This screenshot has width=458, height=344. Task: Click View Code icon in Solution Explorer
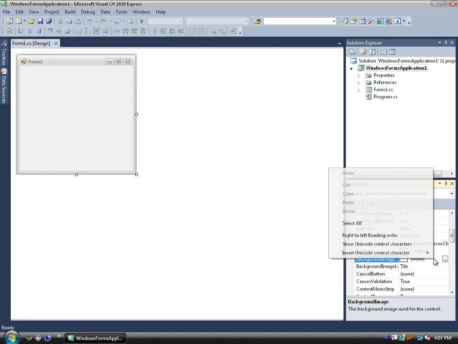tap(384, 52)
